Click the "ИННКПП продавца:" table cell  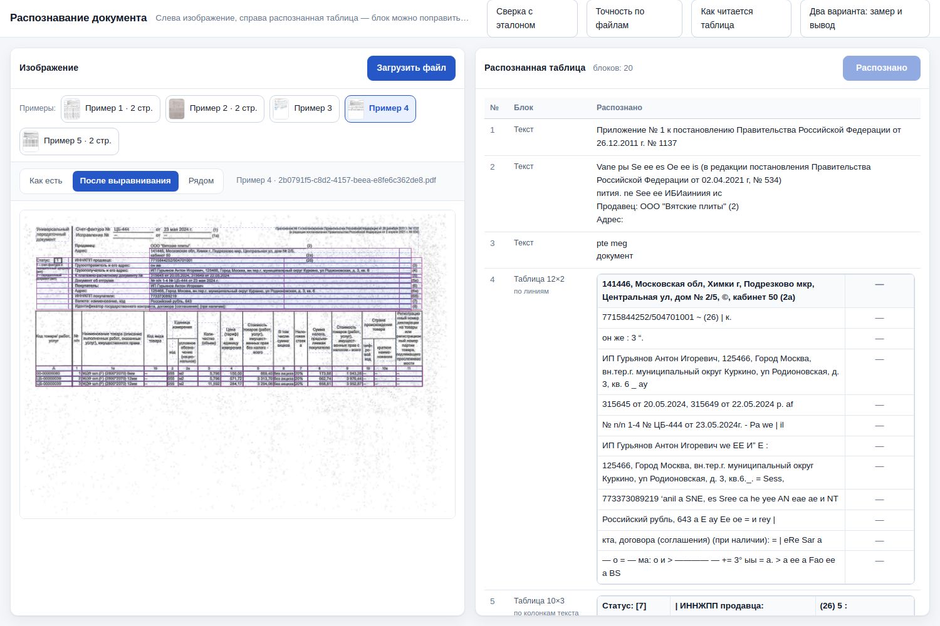(x=743, y=606)
